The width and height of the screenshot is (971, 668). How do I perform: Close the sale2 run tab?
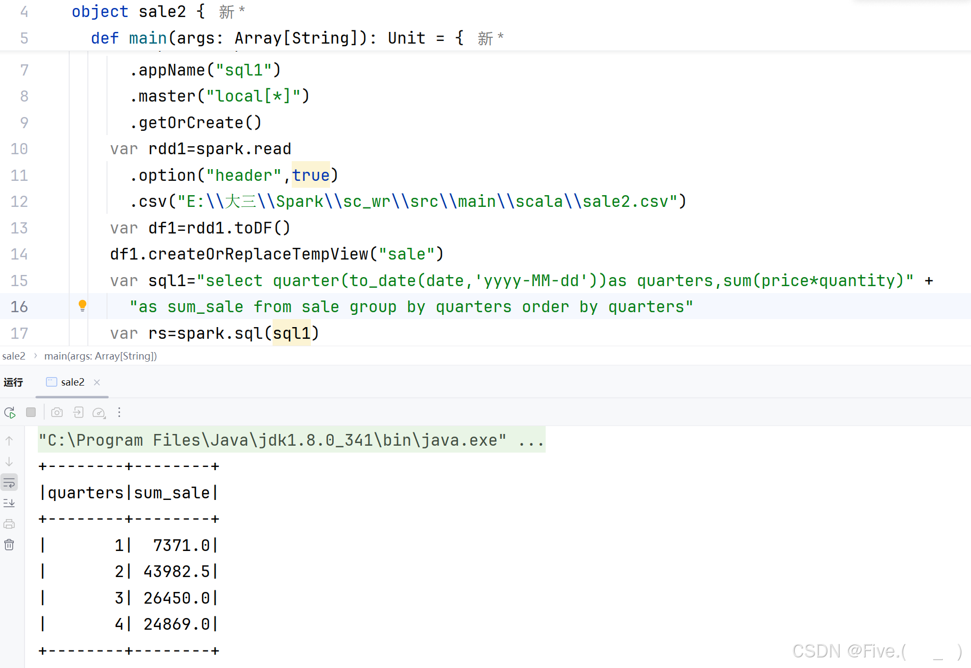pos(97,382)
